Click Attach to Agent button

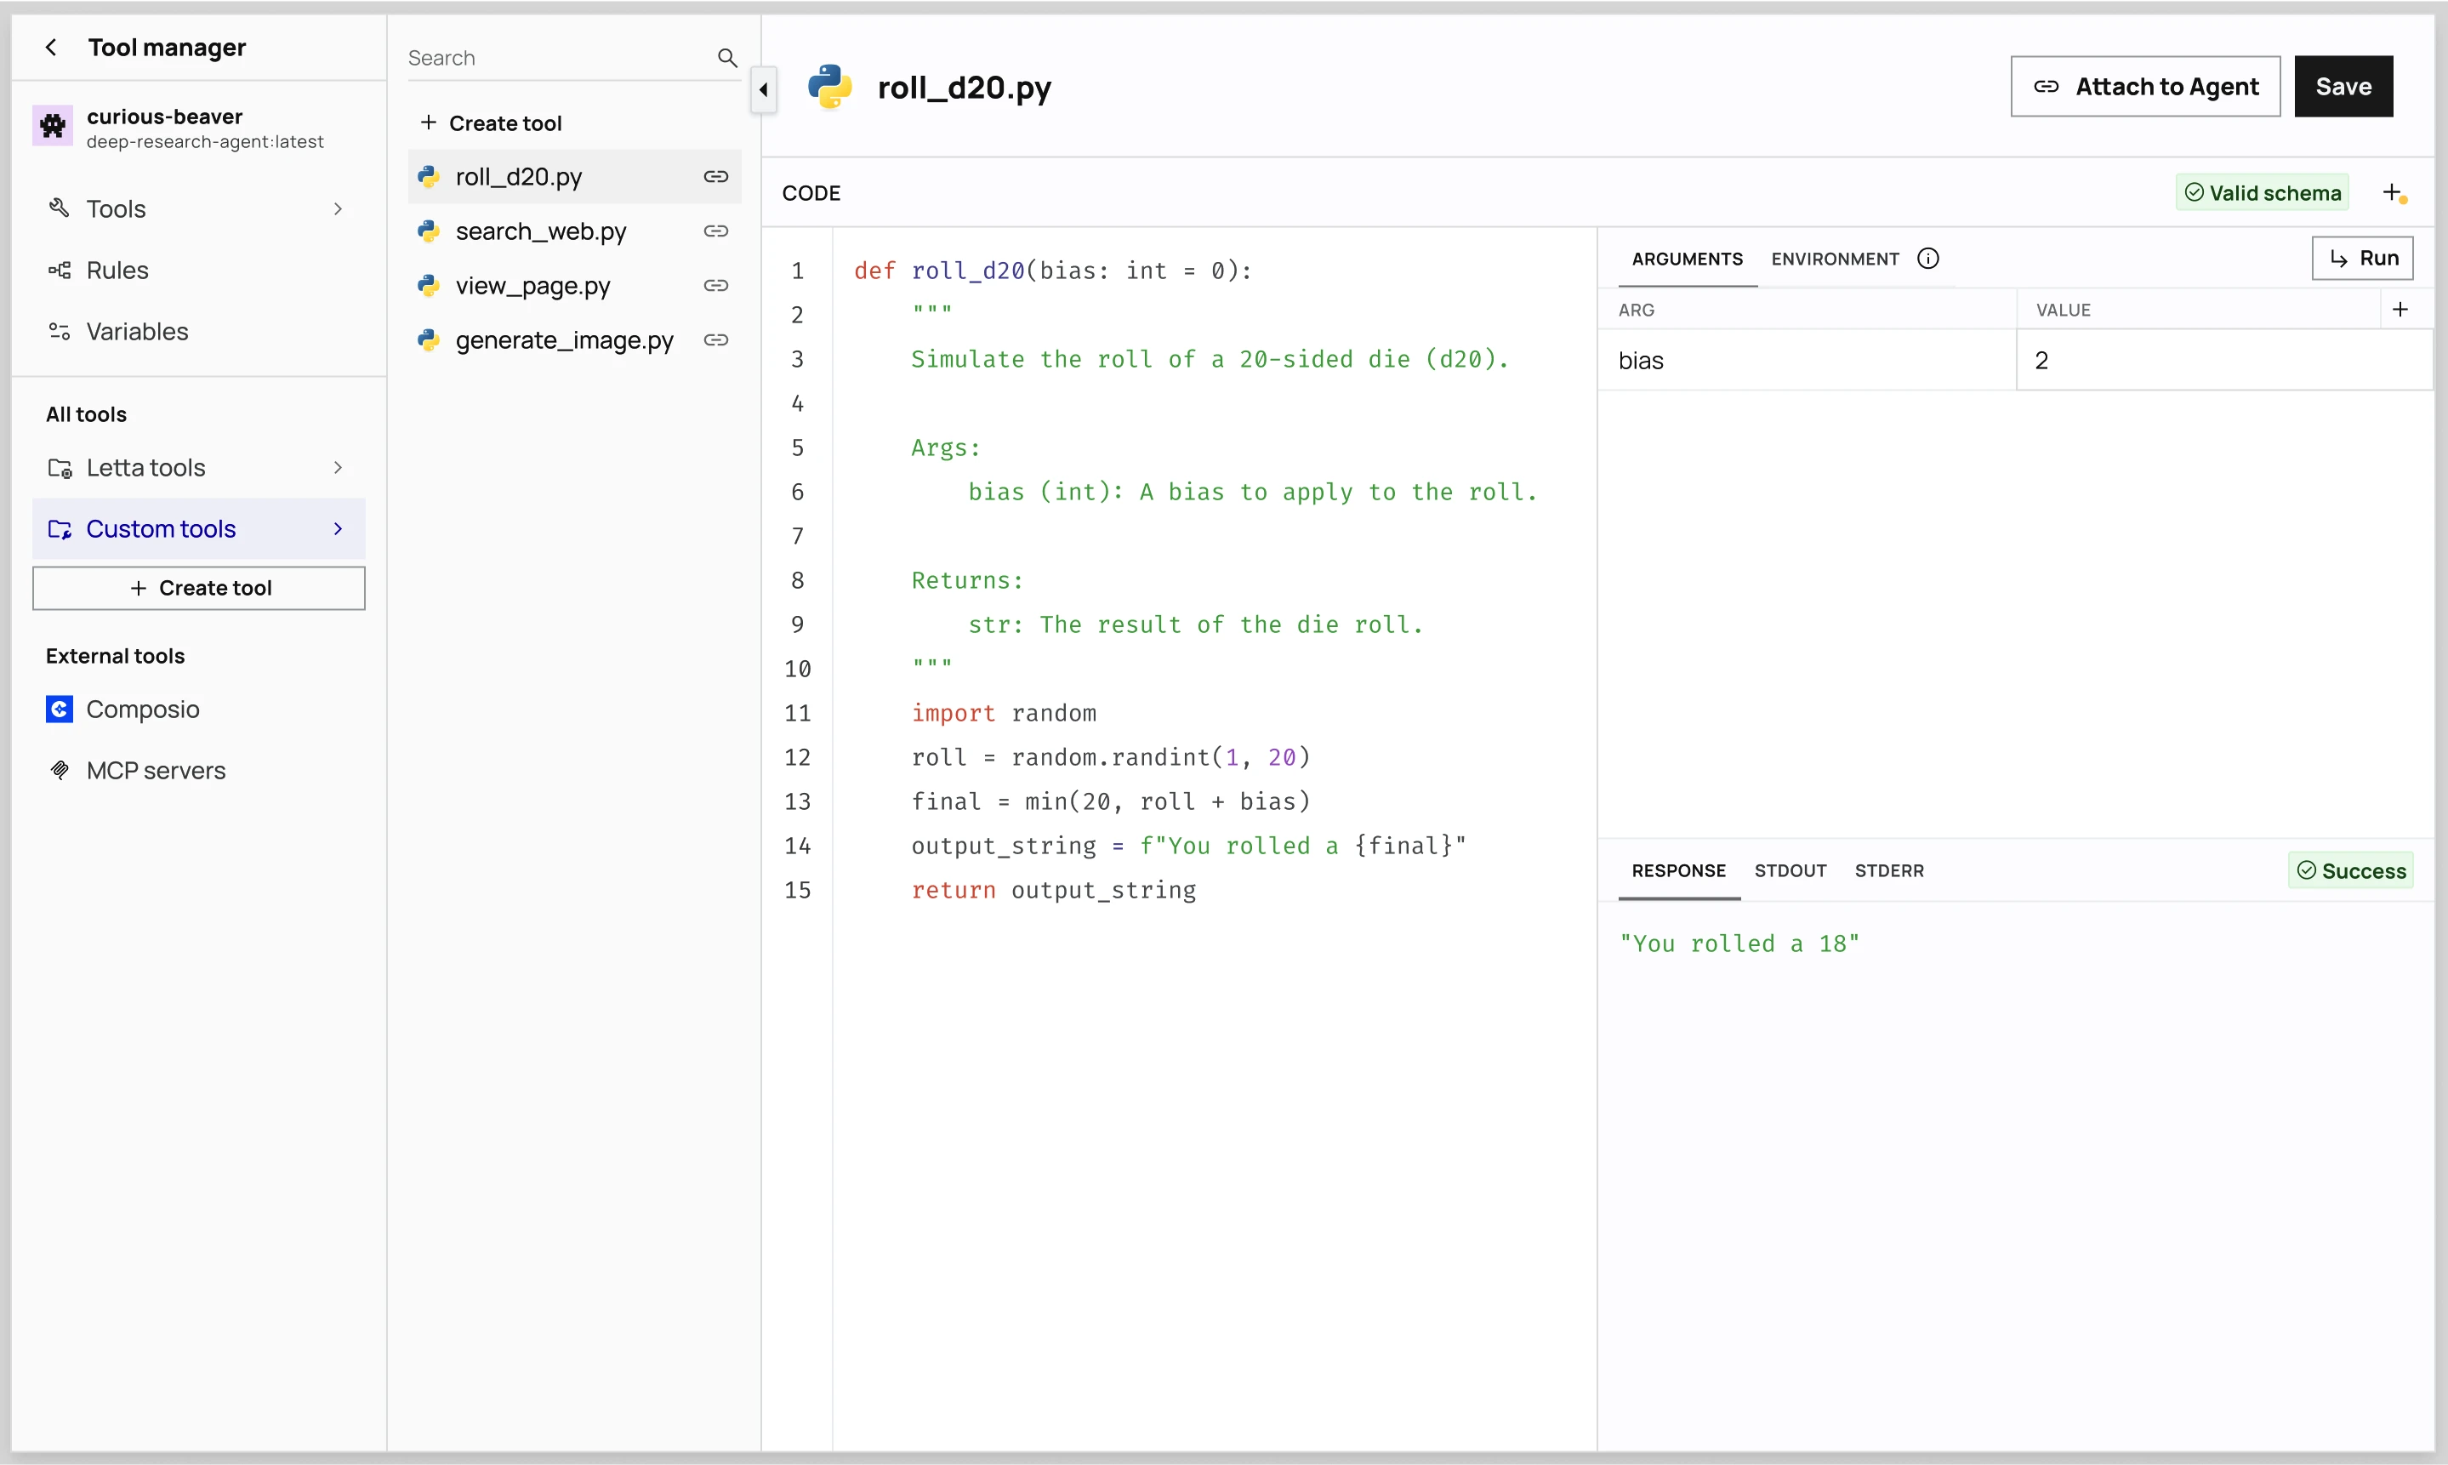[x=2145, y=87]
